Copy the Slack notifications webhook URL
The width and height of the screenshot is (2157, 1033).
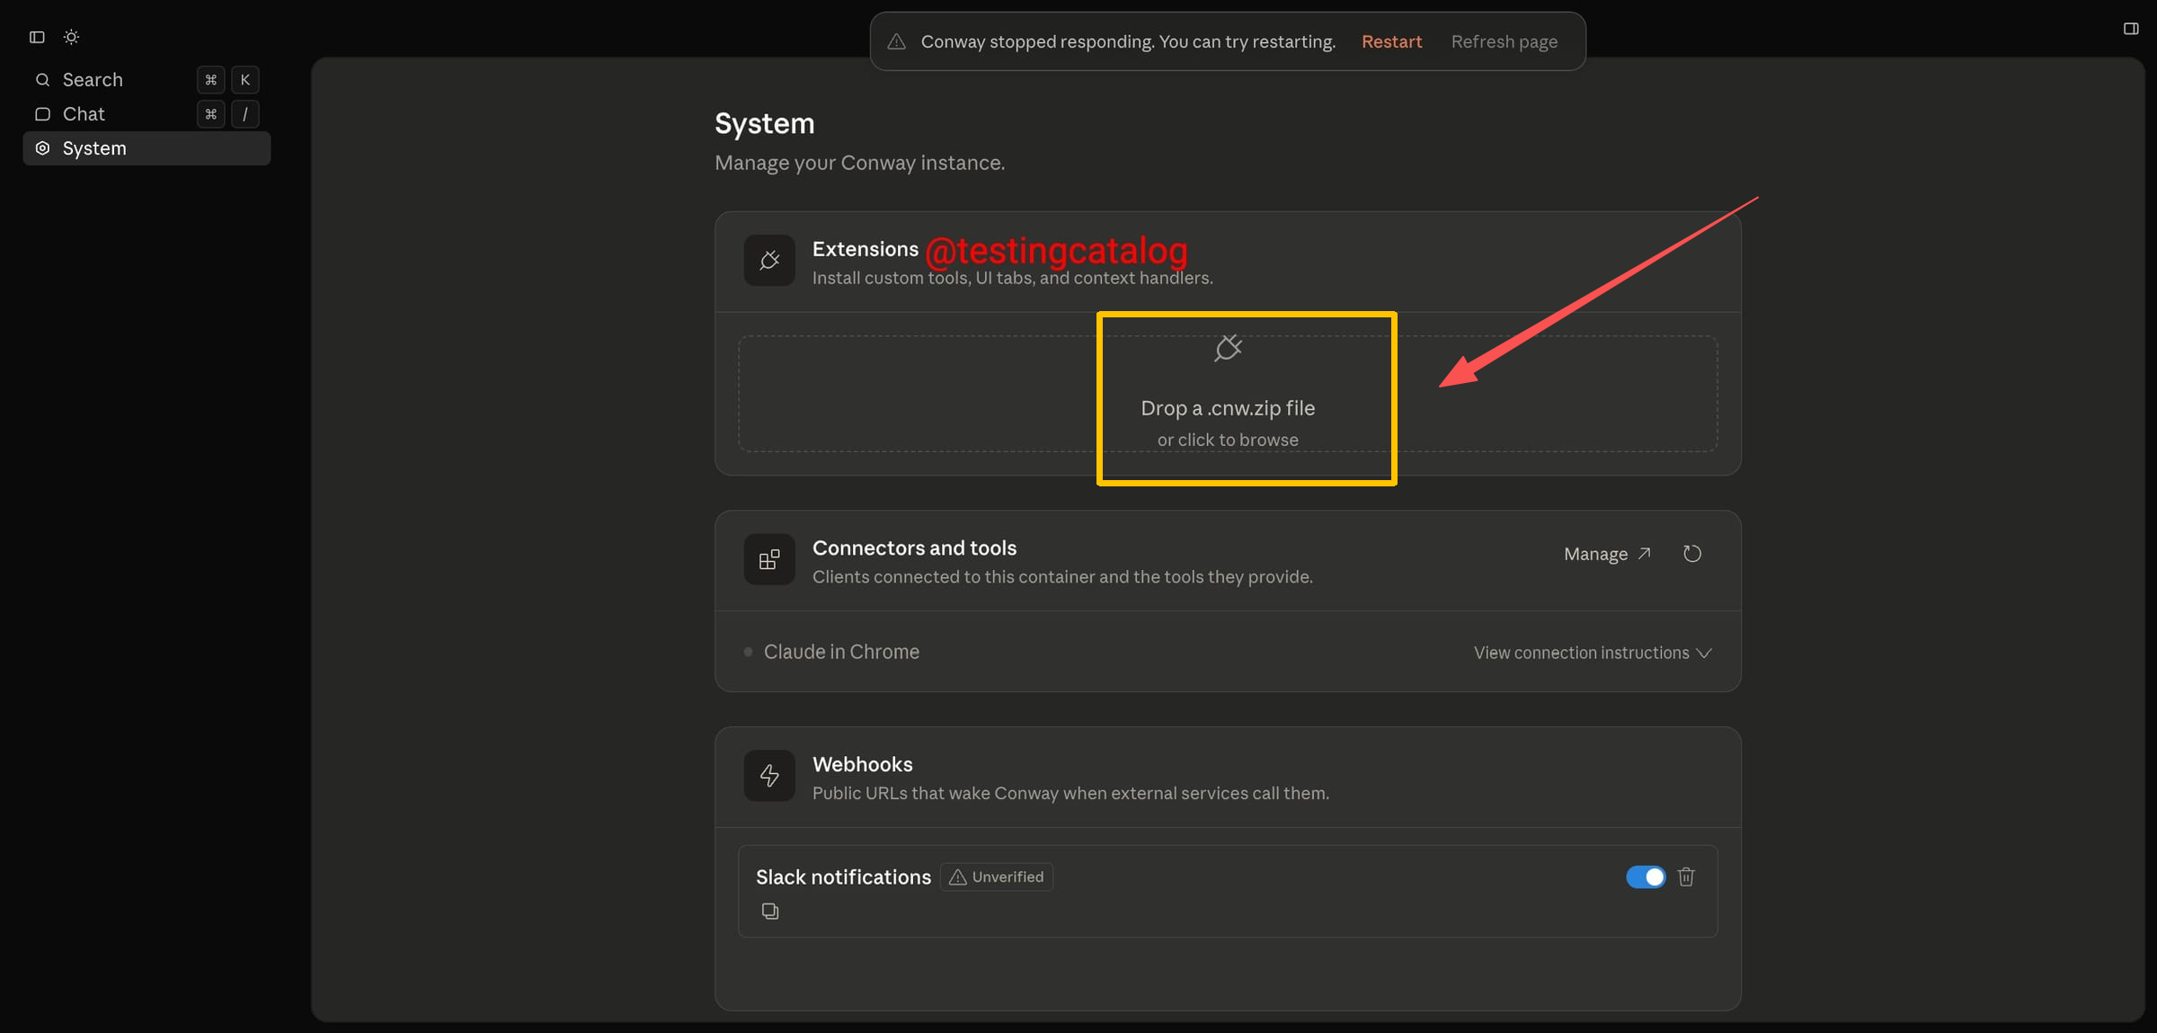[x=770, y=912]
